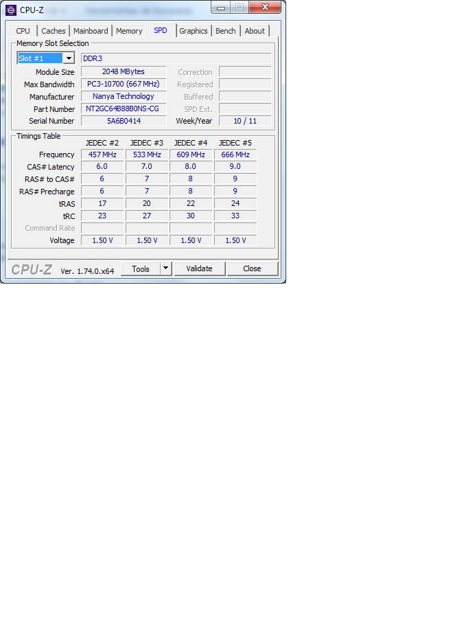This screenshot has width=466, height=642.
Task: Click the empty SPD Ext. field
Action: click(x=245, y=108)
